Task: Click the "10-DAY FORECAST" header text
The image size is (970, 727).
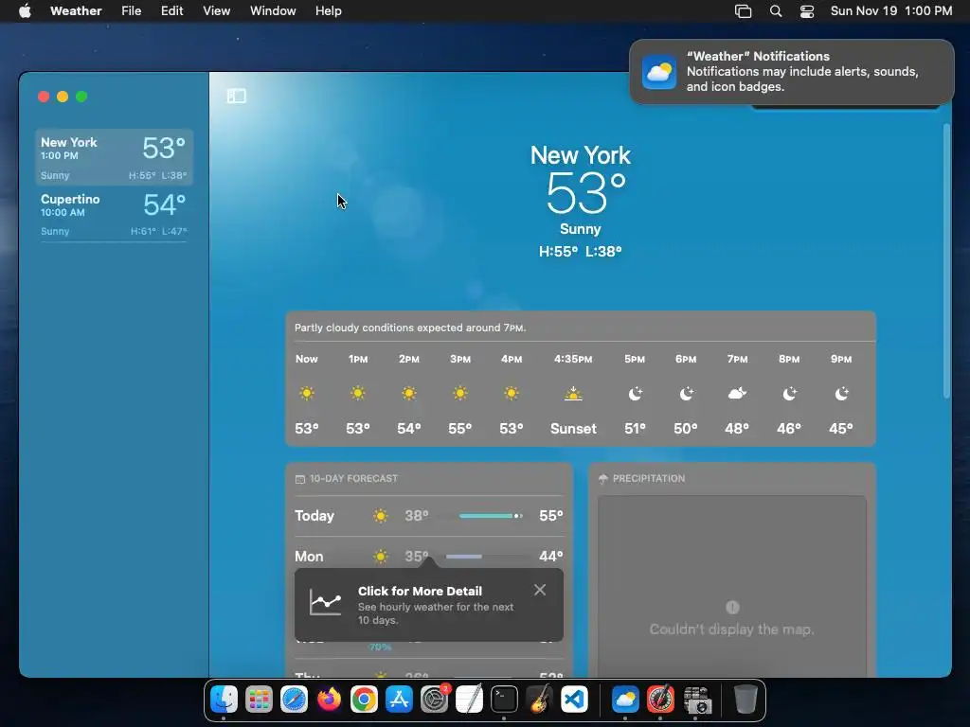Action: click(353, 478)
